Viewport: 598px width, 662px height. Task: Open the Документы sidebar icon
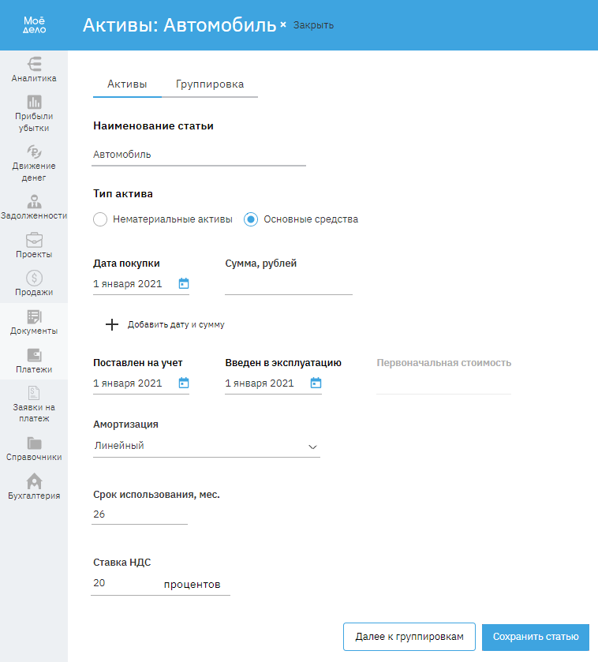click(x=34, y=316)
